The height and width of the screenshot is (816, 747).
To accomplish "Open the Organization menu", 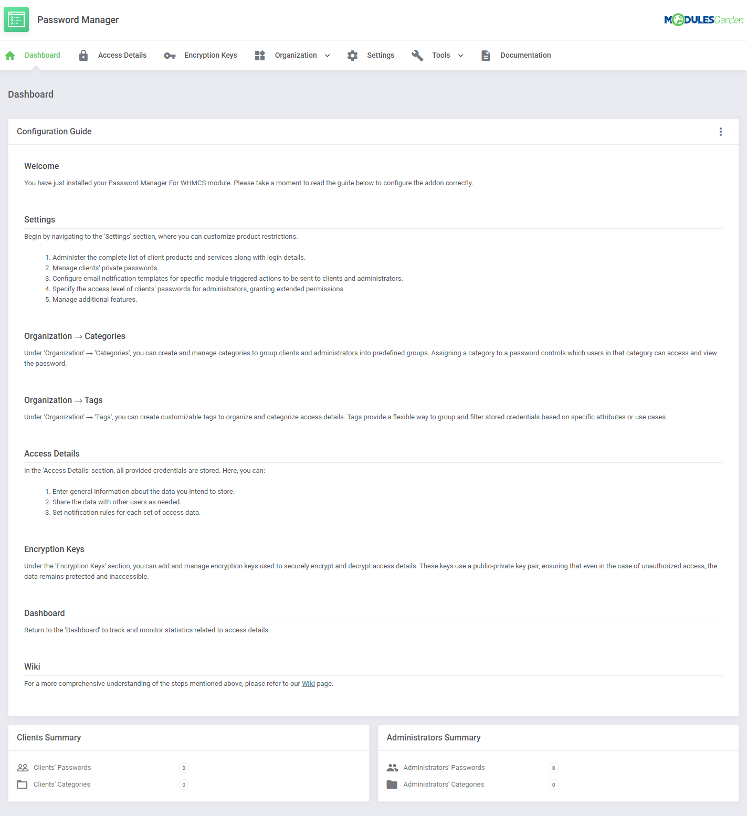I will (x=296, y=55).
